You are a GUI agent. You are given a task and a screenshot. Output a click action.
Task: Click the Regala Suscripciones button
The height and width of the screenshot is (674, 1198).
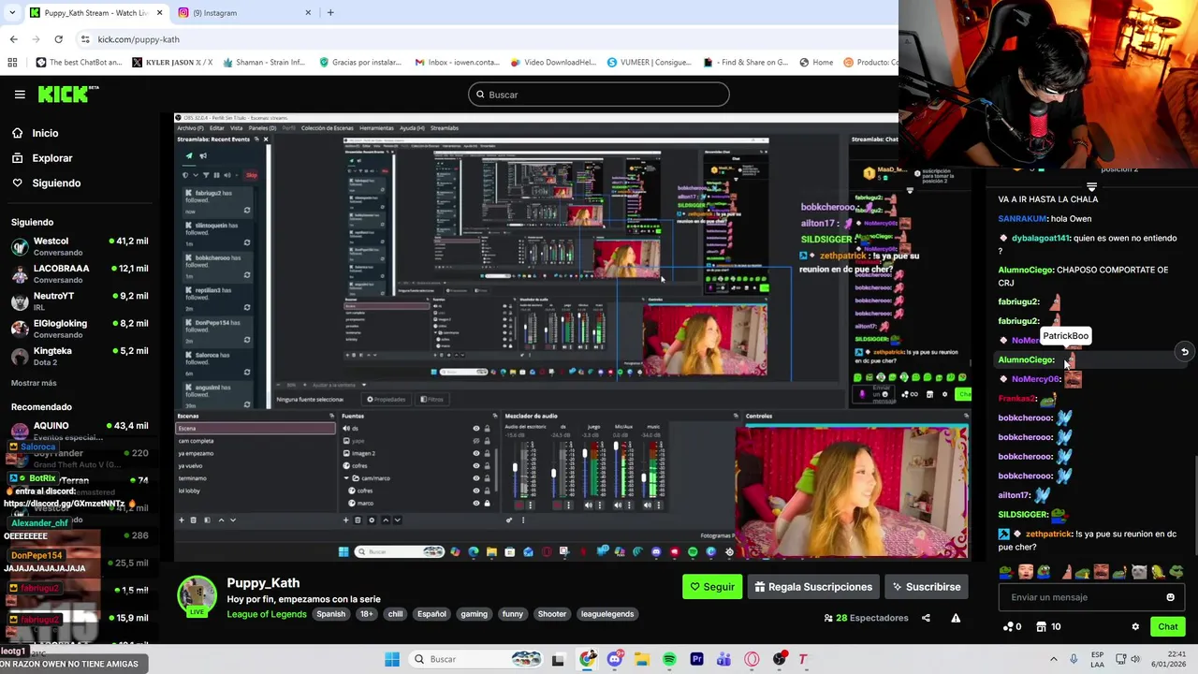click(813, 587)
